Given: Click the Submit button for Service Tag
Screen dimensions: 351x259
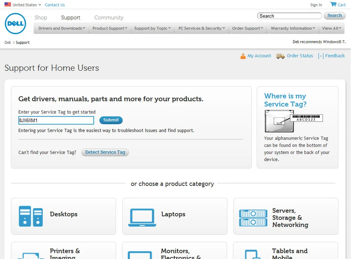Looking at the screenshot, I should (x=111, y=120).
